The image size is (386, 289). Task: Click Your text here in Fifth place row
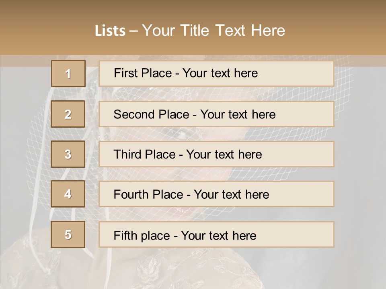219,235
